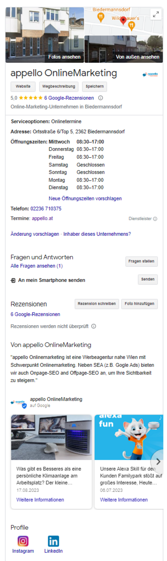Viewport: 167px width, 561px height.
Task: Open the 6 Google-Rezensionen link near rating
Action: (x=69, y=98)
